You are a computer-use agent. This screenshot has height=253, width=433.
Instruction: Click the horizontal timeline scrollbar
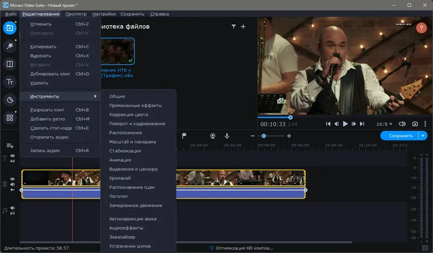tap(186, 242)
